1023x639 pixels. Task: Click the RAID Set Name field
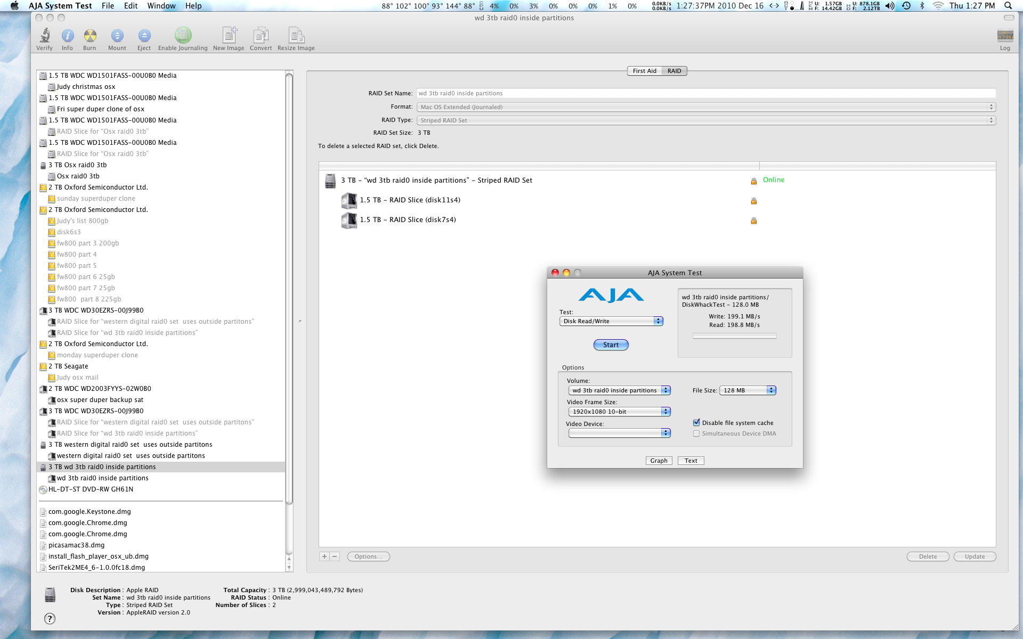(x=706, y=93)
